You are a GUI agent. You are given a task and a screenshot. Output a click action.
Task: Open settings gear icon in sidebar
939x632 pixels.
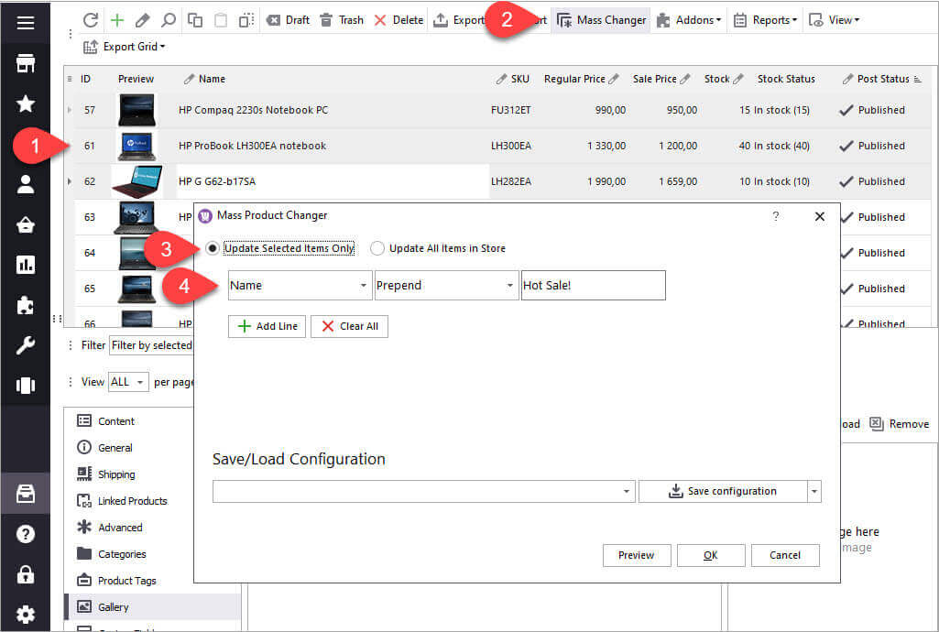(x=26, y=614)
